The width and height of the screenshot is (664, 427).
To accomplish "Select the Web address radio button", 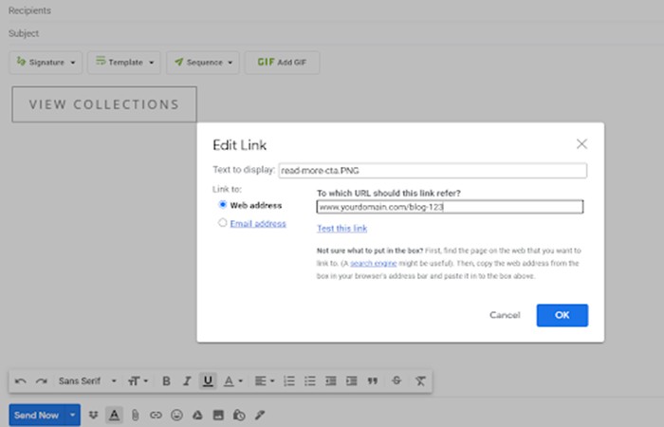I will tap(223, 204).
